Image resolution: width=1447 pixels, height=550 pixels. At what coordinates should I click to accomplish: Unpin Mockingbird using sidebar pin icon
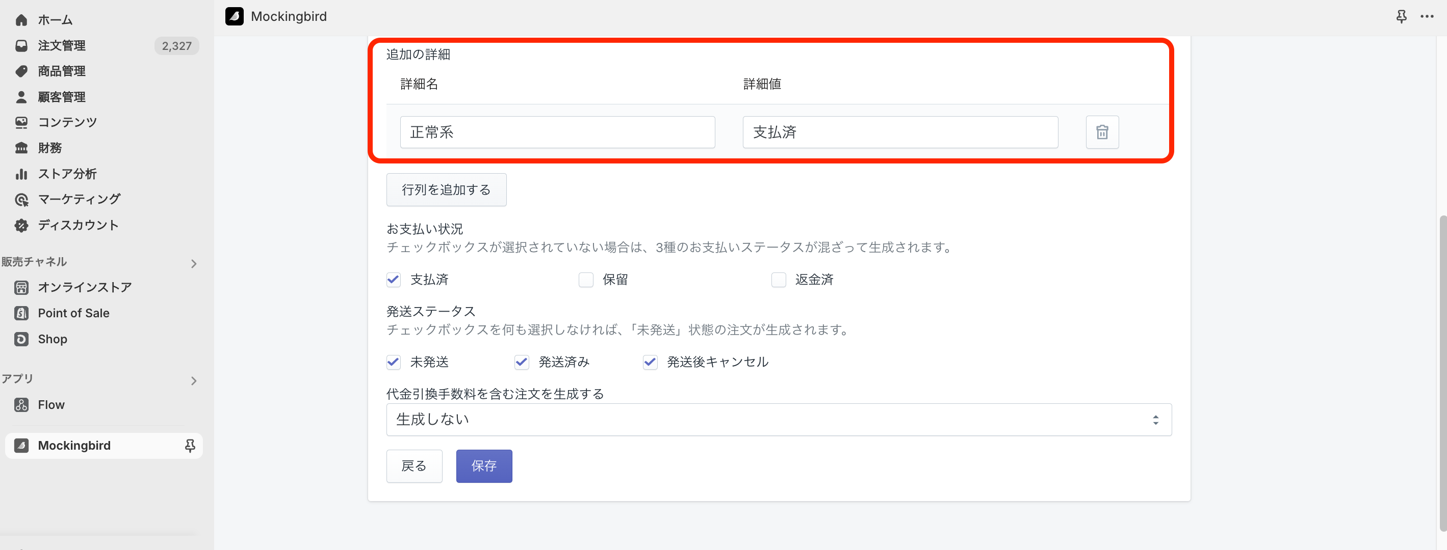tap(190, 446)
